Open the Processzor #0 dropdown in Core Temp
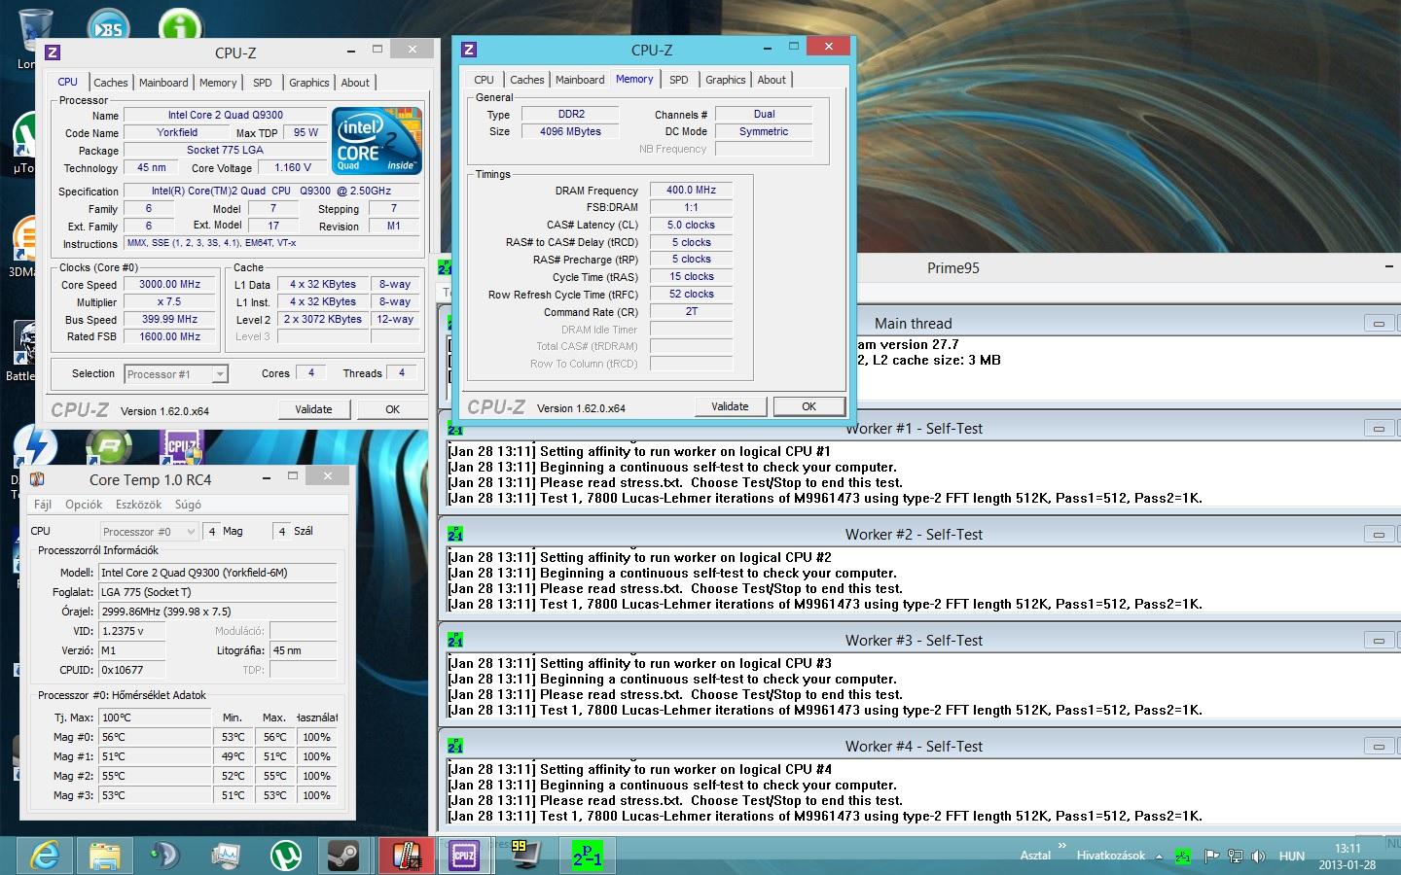1401x875 pixels. [x=150, y=531]
